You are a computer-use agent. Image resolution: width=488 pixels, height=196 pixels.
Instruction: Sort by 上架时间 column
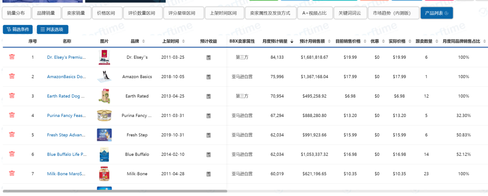(184, 42)
